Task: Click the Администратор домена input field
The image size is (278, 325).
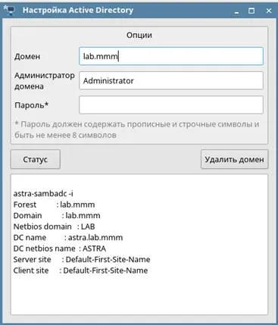Action: coord(171,80)
